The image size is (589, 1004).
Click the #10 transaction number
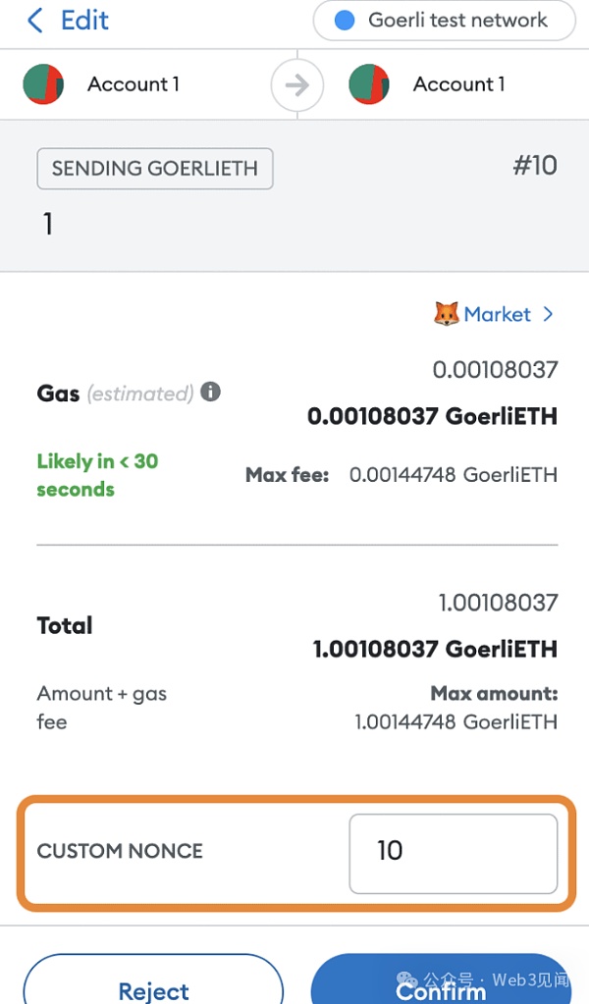(535, 165)
